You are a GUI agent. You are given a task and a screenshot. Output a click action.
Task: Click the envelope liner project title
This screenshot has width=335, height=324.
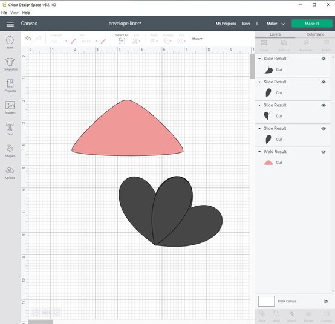coord(125,24)
